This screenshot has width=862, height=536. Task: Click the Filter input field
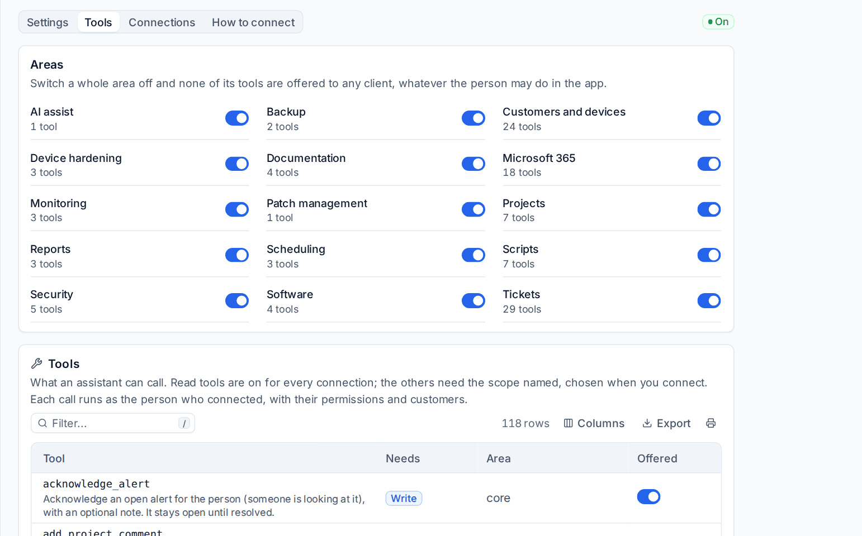click(113, 423)
